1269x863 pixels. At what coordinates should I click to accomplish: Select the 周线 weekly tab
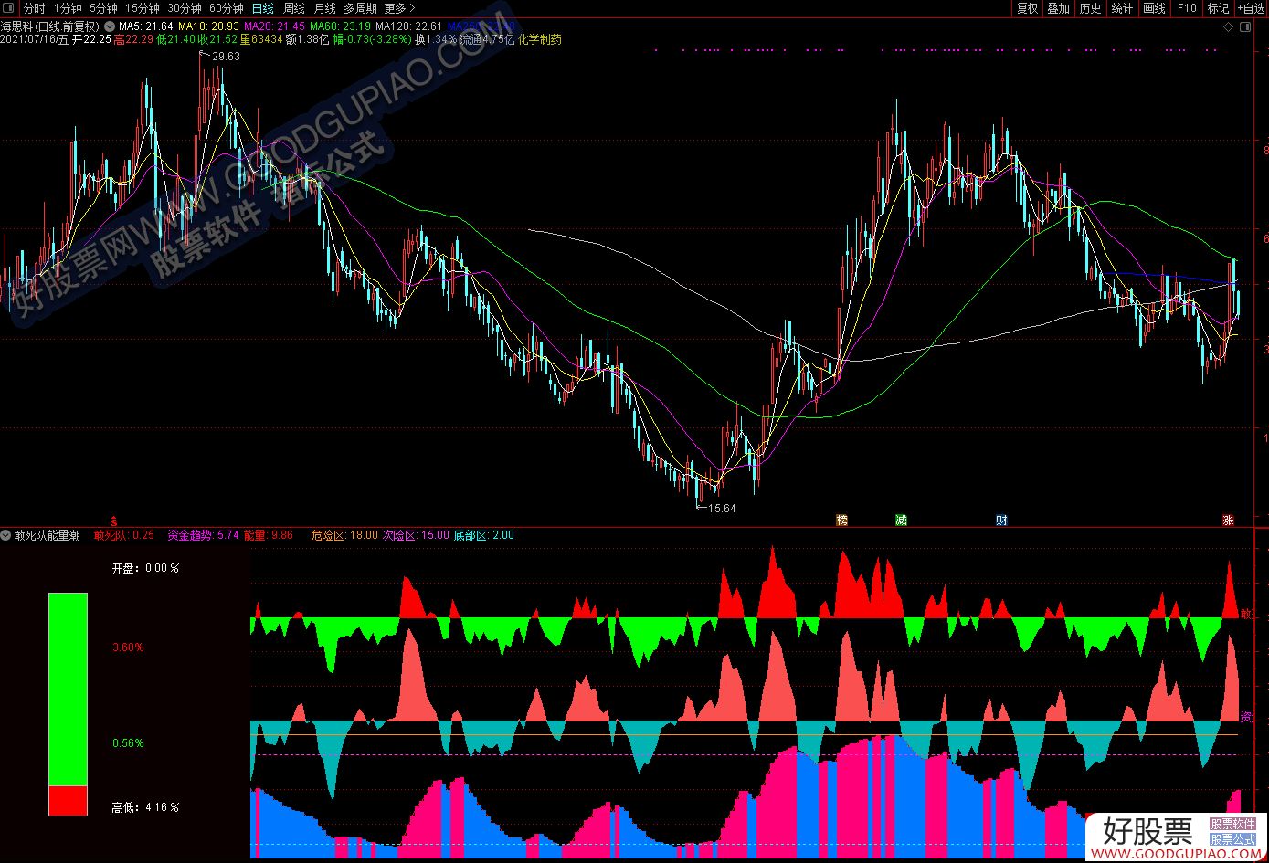pyautogui.click(x=293, y=8)
